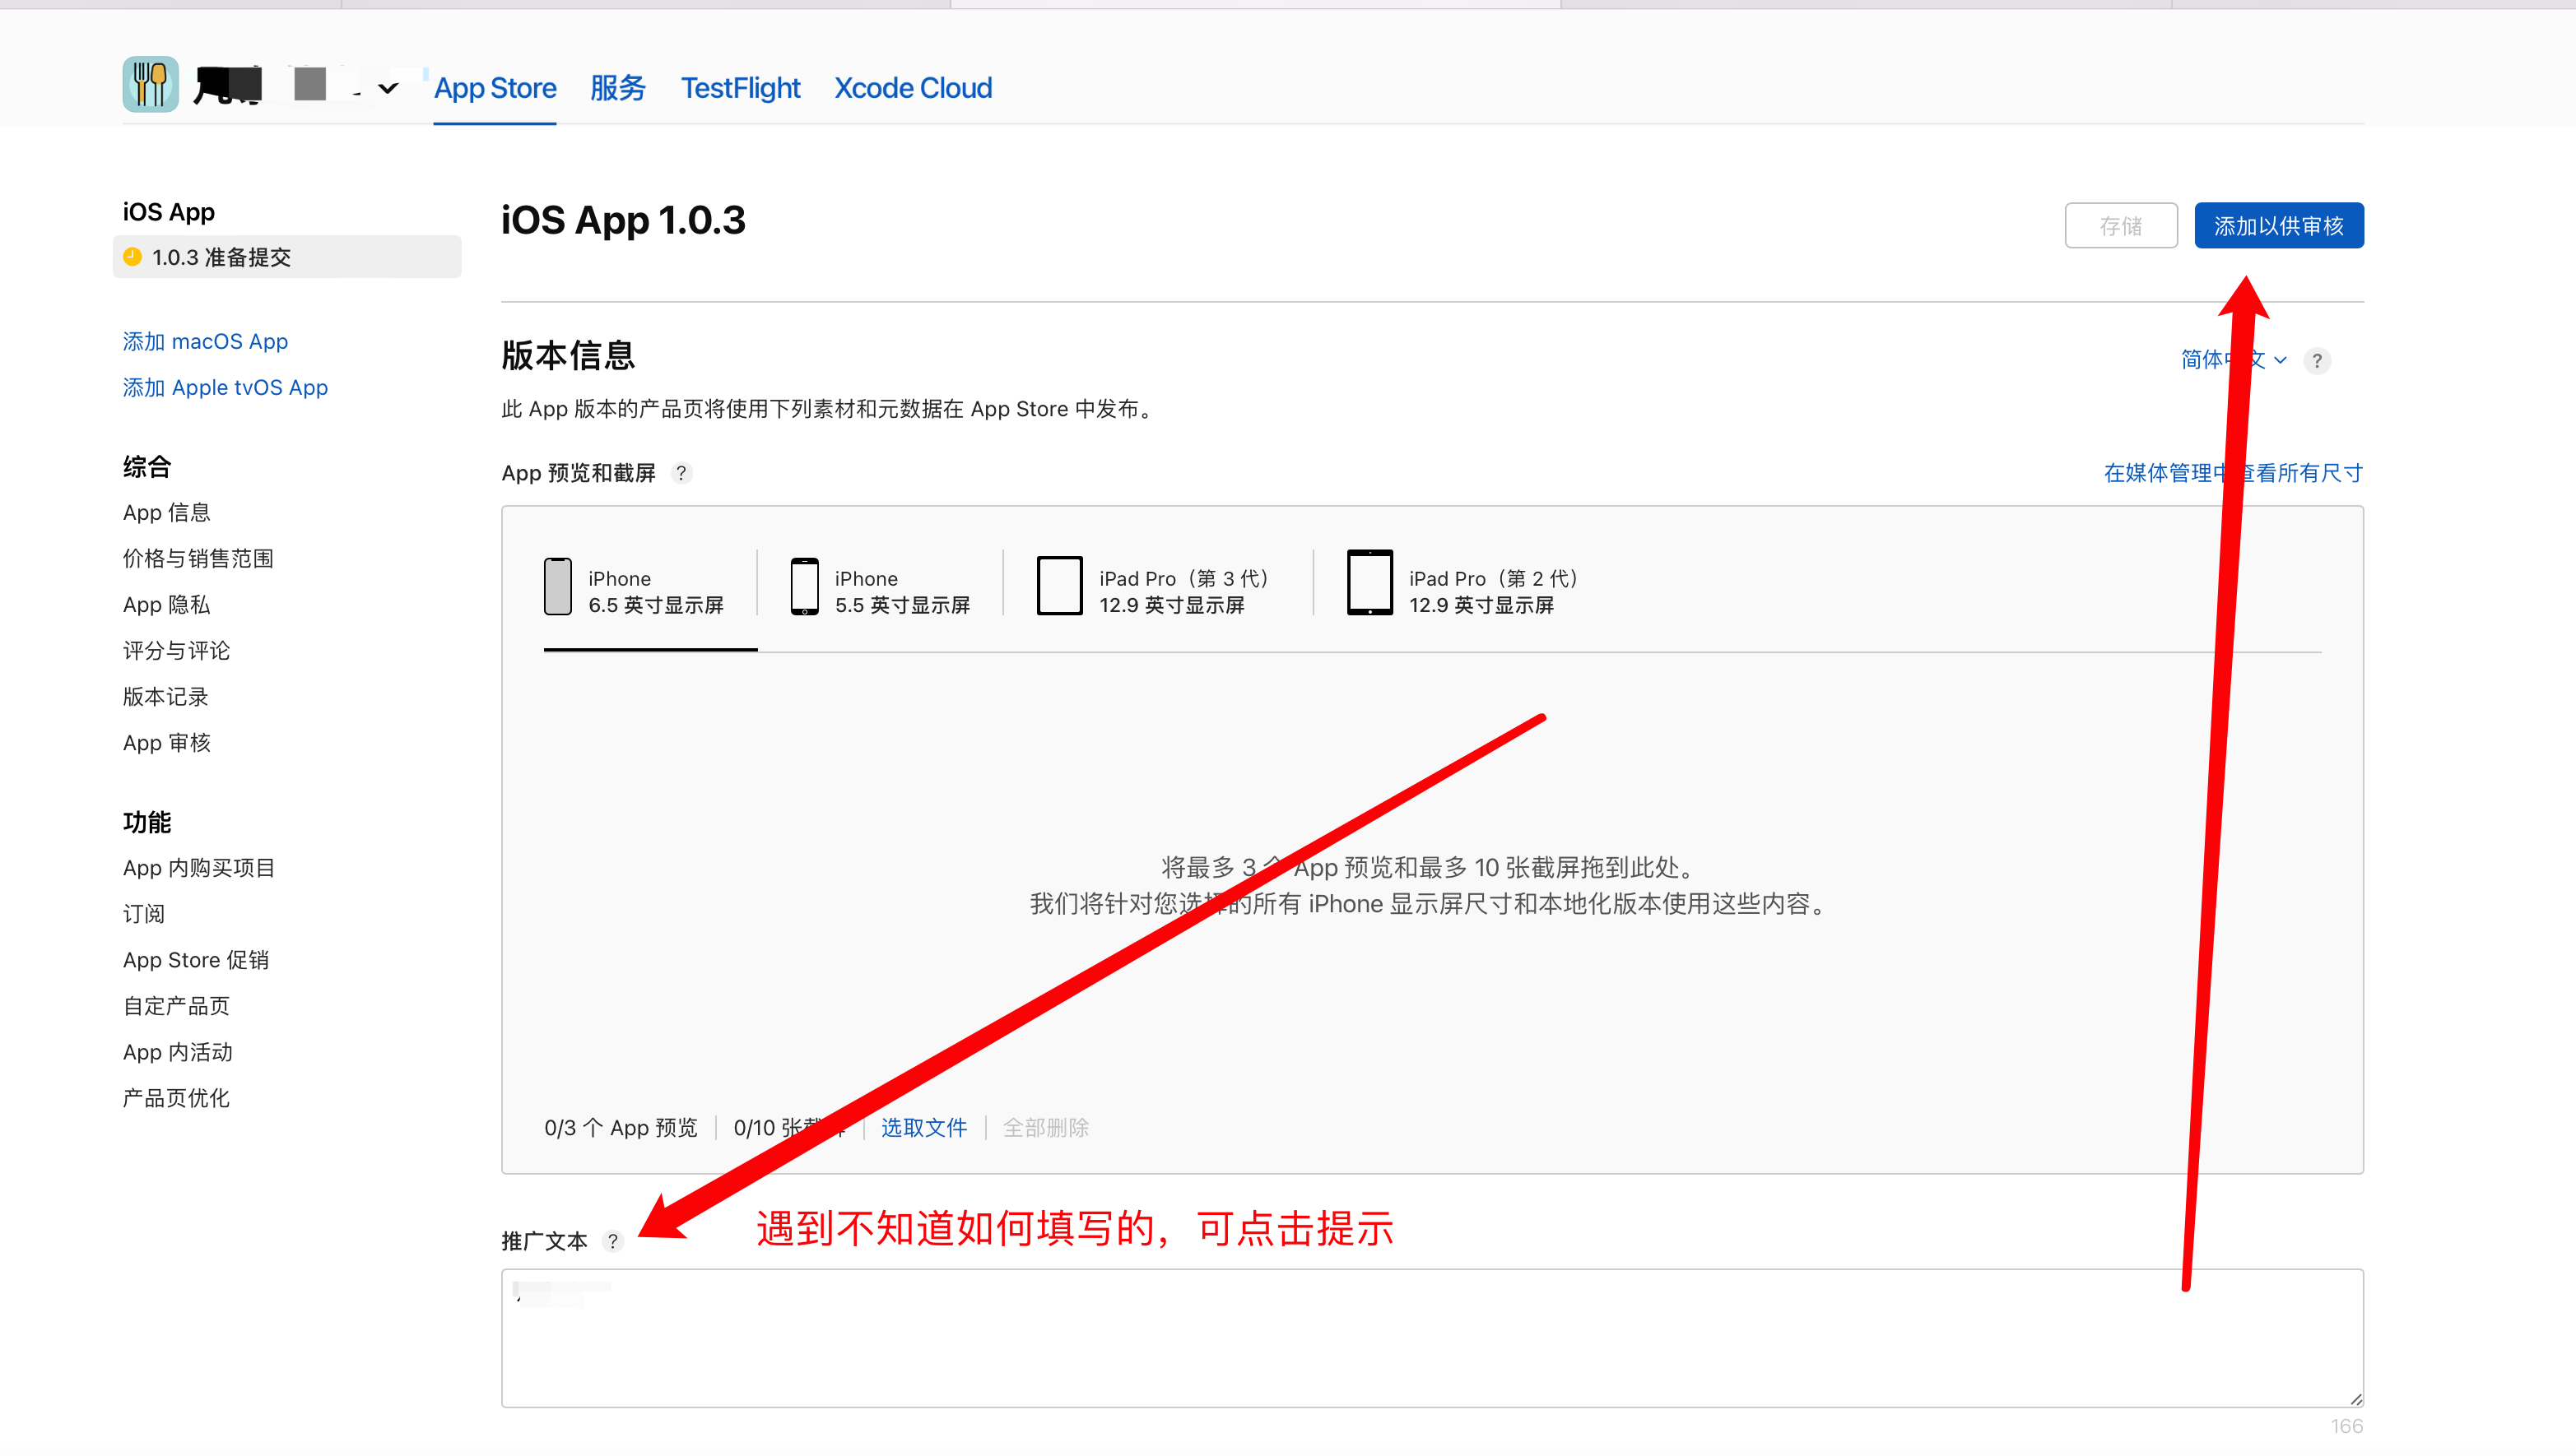Open the app switcher dropdown chevron
Image resolution: width=2576 pixels, height=1456 pixels.
pos(388,89)
